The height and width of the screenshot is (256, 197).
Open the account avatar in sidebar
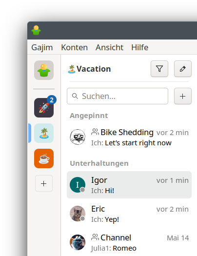44,70
